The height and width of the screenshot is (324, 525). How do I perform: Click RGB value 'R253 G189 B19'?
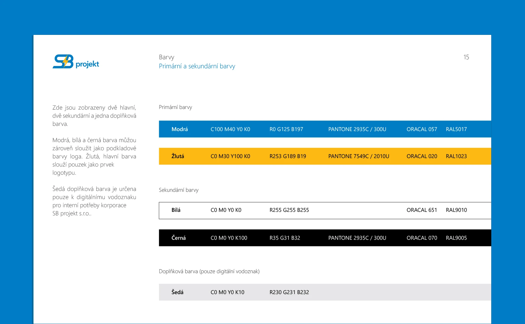[288, 156]
